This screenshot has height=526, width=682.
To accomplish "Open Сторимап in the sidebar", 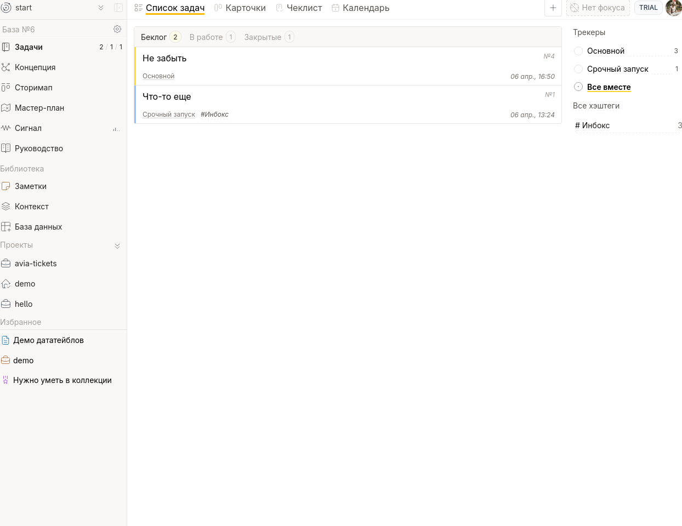I will point(33,88).
